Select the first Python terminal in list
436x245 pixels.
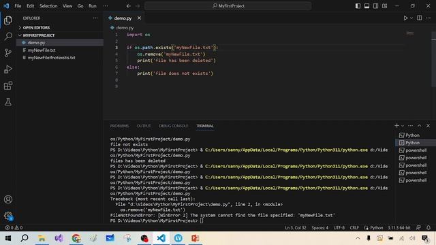pos(416,135)
